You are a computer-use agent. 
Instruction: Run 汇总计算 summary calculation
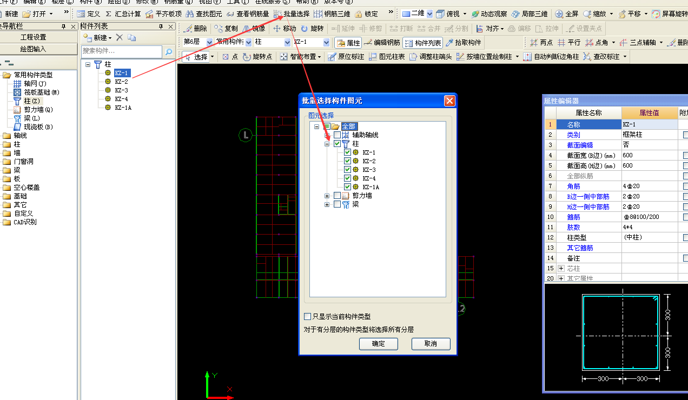click(123, 14)
